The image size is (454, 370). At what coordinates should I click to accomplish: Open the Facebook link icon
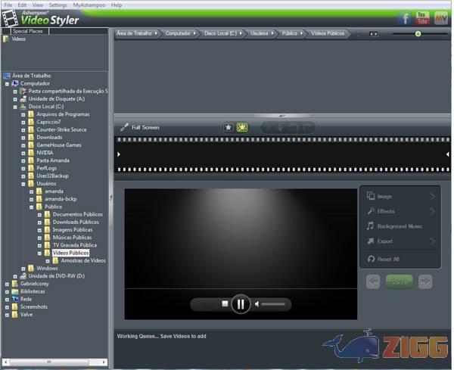pos(406,19)
